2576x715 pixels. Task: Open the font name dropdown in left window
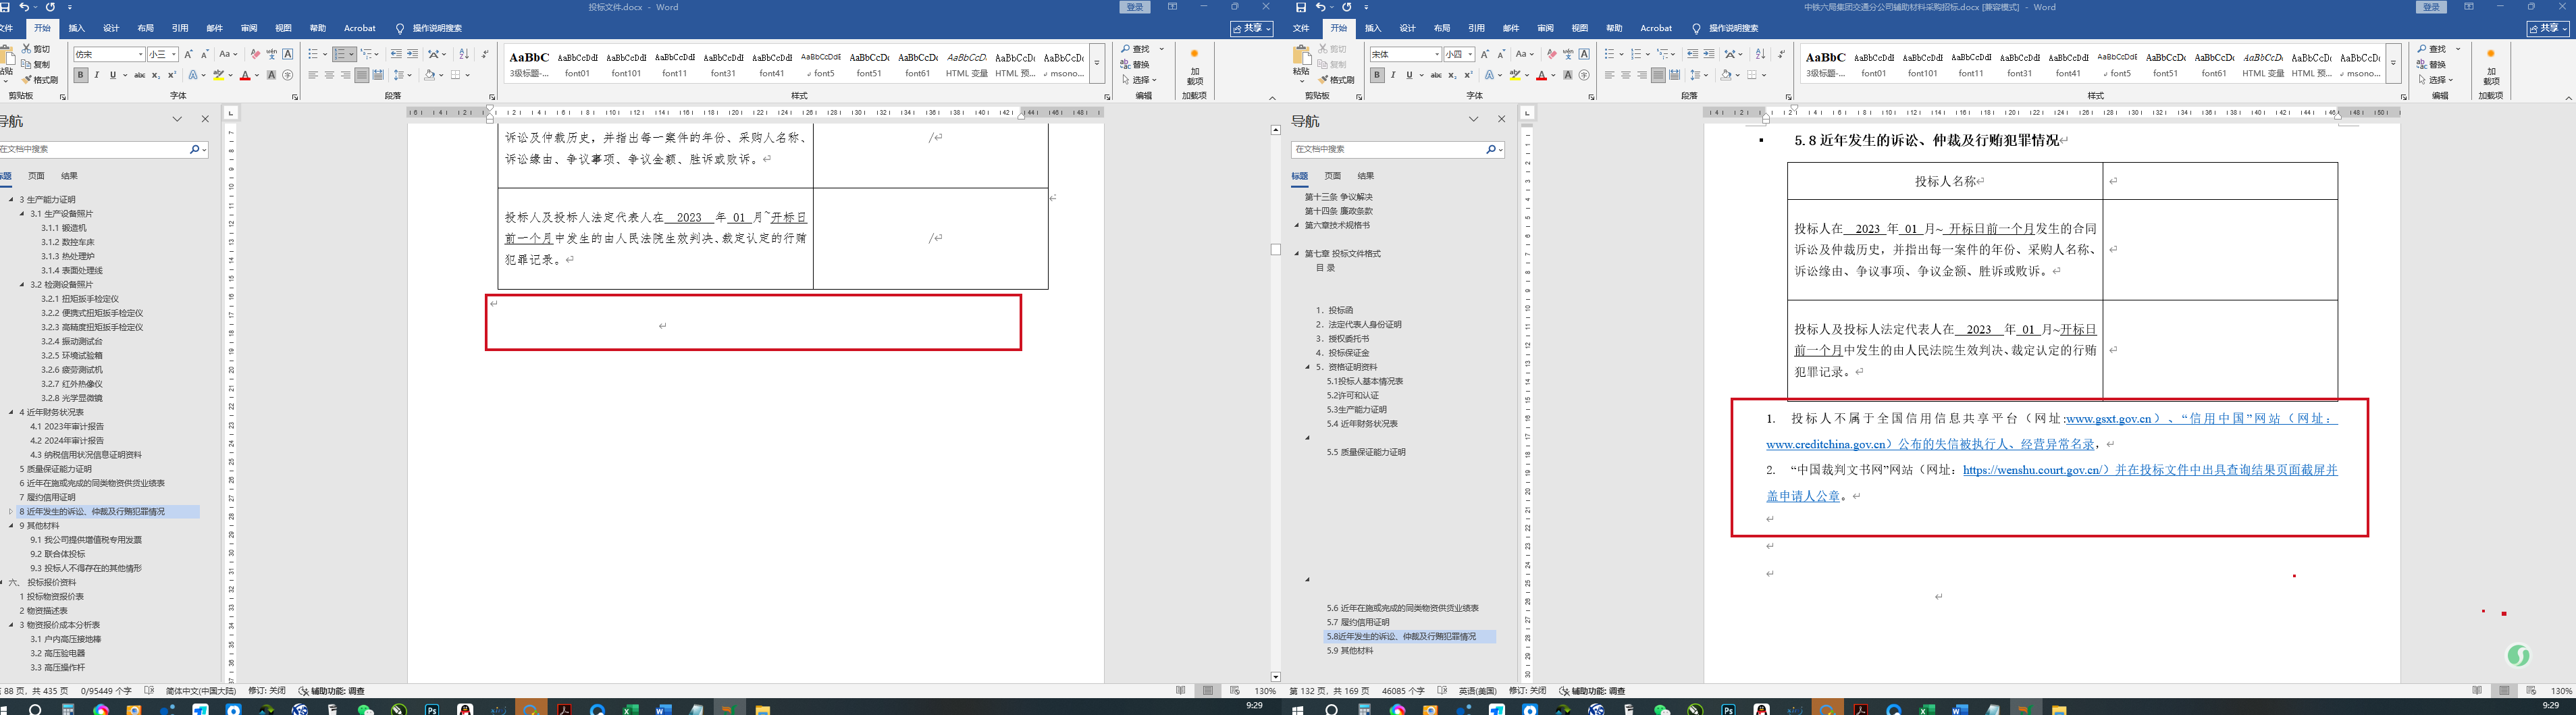[141, 55]
